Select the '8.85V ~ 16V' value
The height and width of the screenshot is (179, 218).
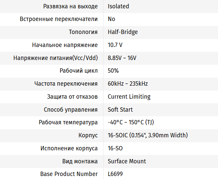(122, 58)
